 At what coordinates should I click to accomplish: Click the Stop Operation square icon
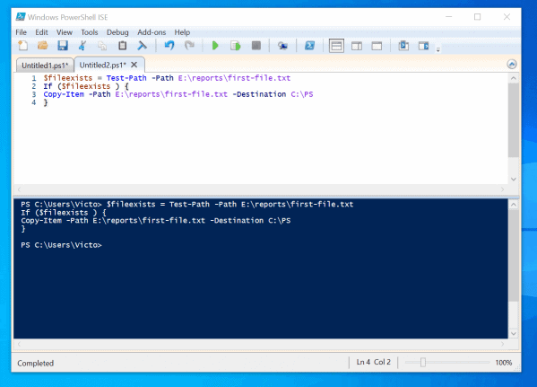[256, 46]
